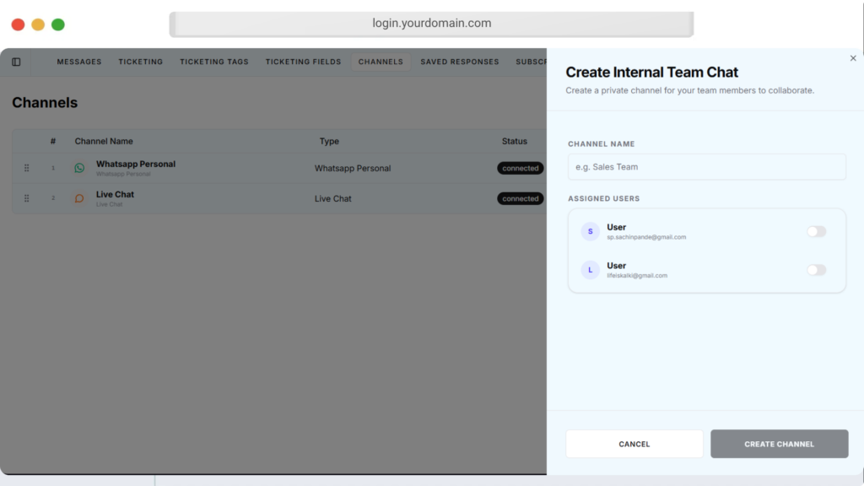The width and height of the screenshot is (864, 486).
Task: Click connected status badge for Live Chat
Action: tap(520, 198)
